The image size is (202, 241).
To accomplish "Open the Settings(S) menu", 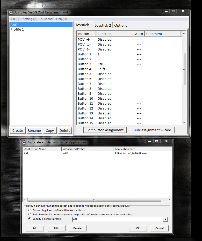I will click(30, 19).
